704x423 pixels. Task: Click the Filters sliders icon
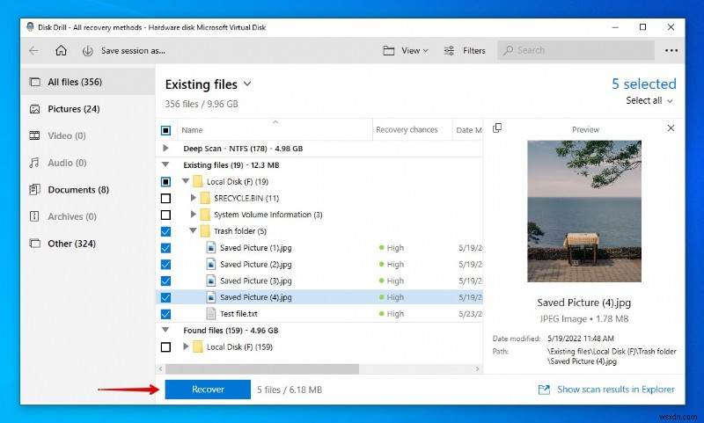pos(450,50)
